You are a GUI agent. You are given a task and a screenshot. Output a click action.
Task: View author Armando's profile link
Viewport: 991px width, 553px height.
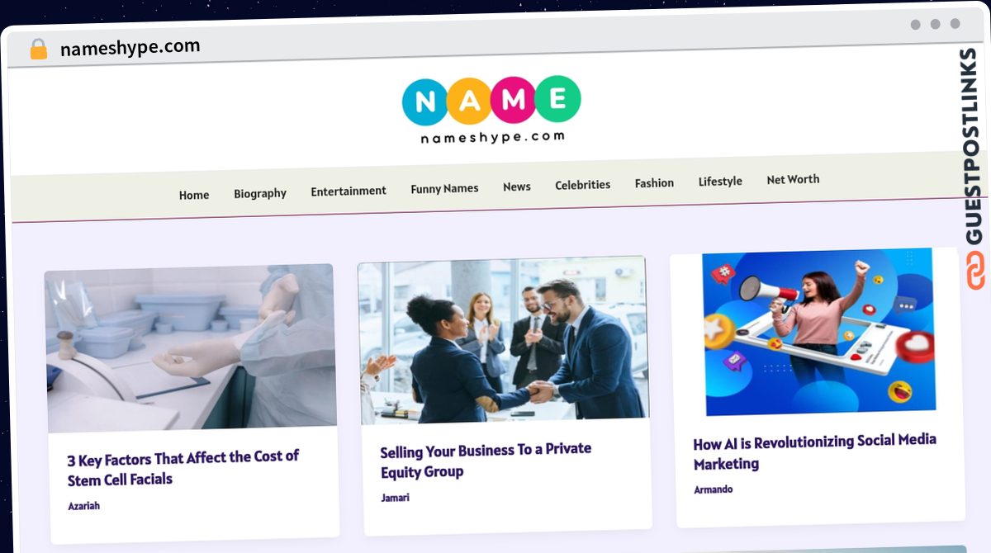click(x=713, y=489)
